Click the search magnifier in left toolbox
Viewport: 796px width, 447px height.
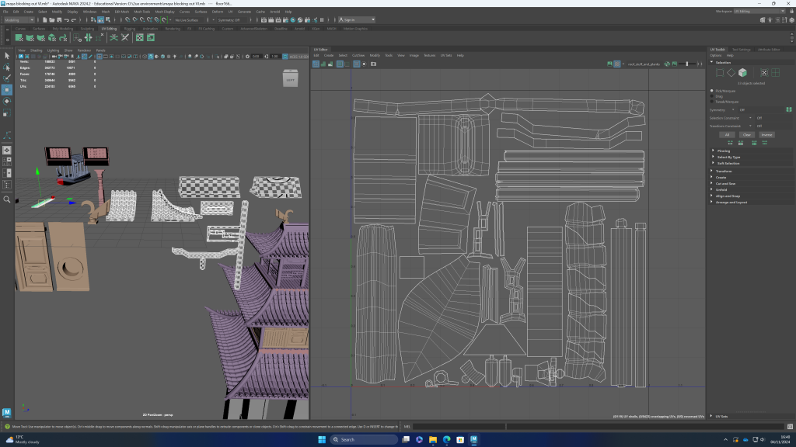point(7,199)
